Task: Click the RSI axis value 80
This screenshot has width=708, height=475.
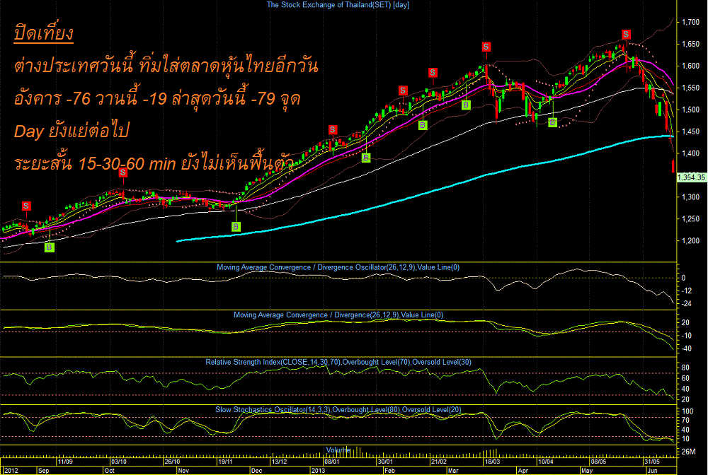Action: [685, 368]
